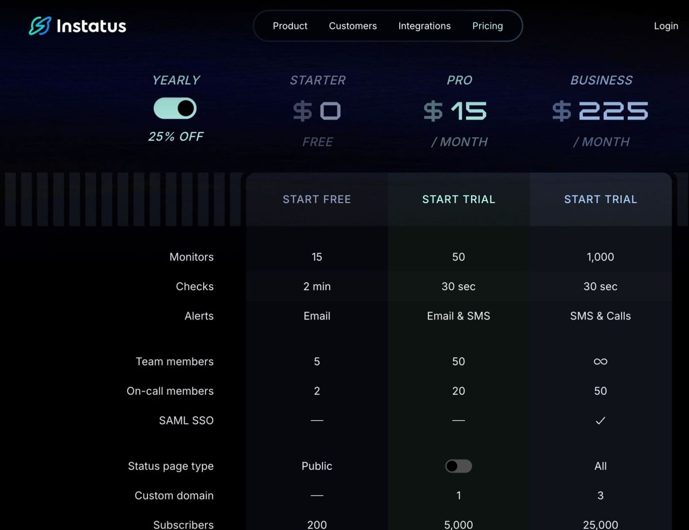The width and height of the screenshot is (689, 530).
Task: Click the checkmark for SAML SSO under Business
Action: (600, 420)
